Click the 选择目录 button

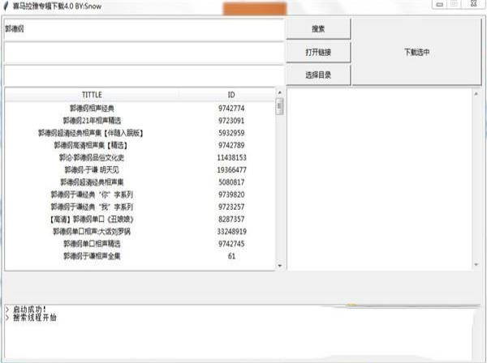click(x=318, y=75)
